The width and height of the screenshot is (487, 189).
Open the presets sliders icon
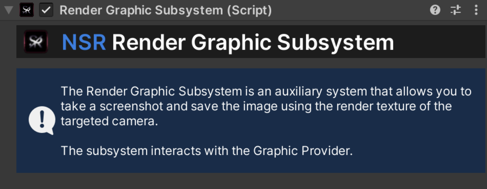(x=455, y=10)
